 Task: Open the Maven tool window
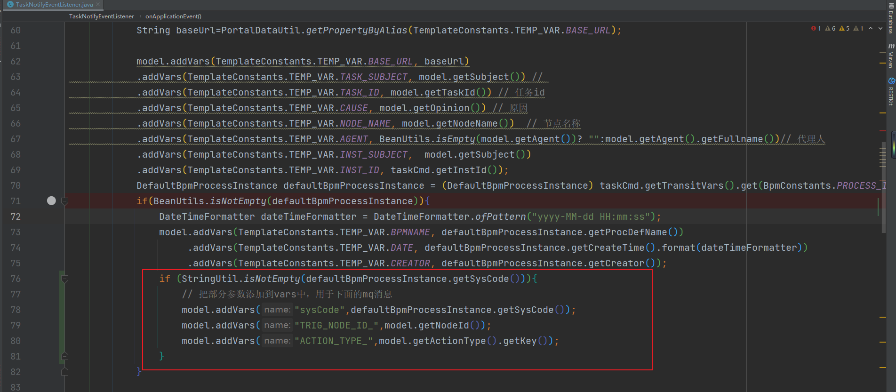pos(891,56)
